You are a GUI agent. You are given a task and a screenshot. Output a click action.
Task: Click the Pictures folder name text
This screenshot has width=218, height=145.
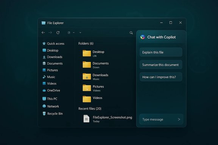(98, 86)
